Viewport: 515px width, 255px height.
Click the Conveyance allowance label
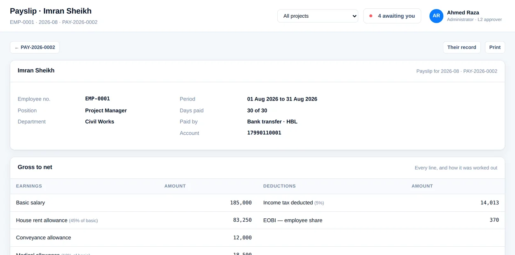pos(44,238)
